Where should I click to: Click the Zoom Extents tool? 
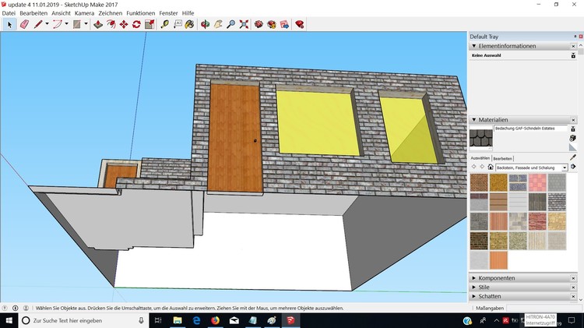[x=244, y=25]
